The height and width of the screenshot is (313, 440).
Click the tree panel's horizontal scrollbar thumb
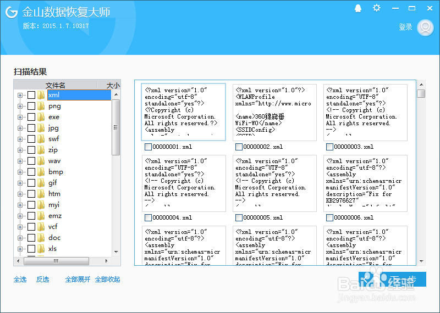point(56,261)
